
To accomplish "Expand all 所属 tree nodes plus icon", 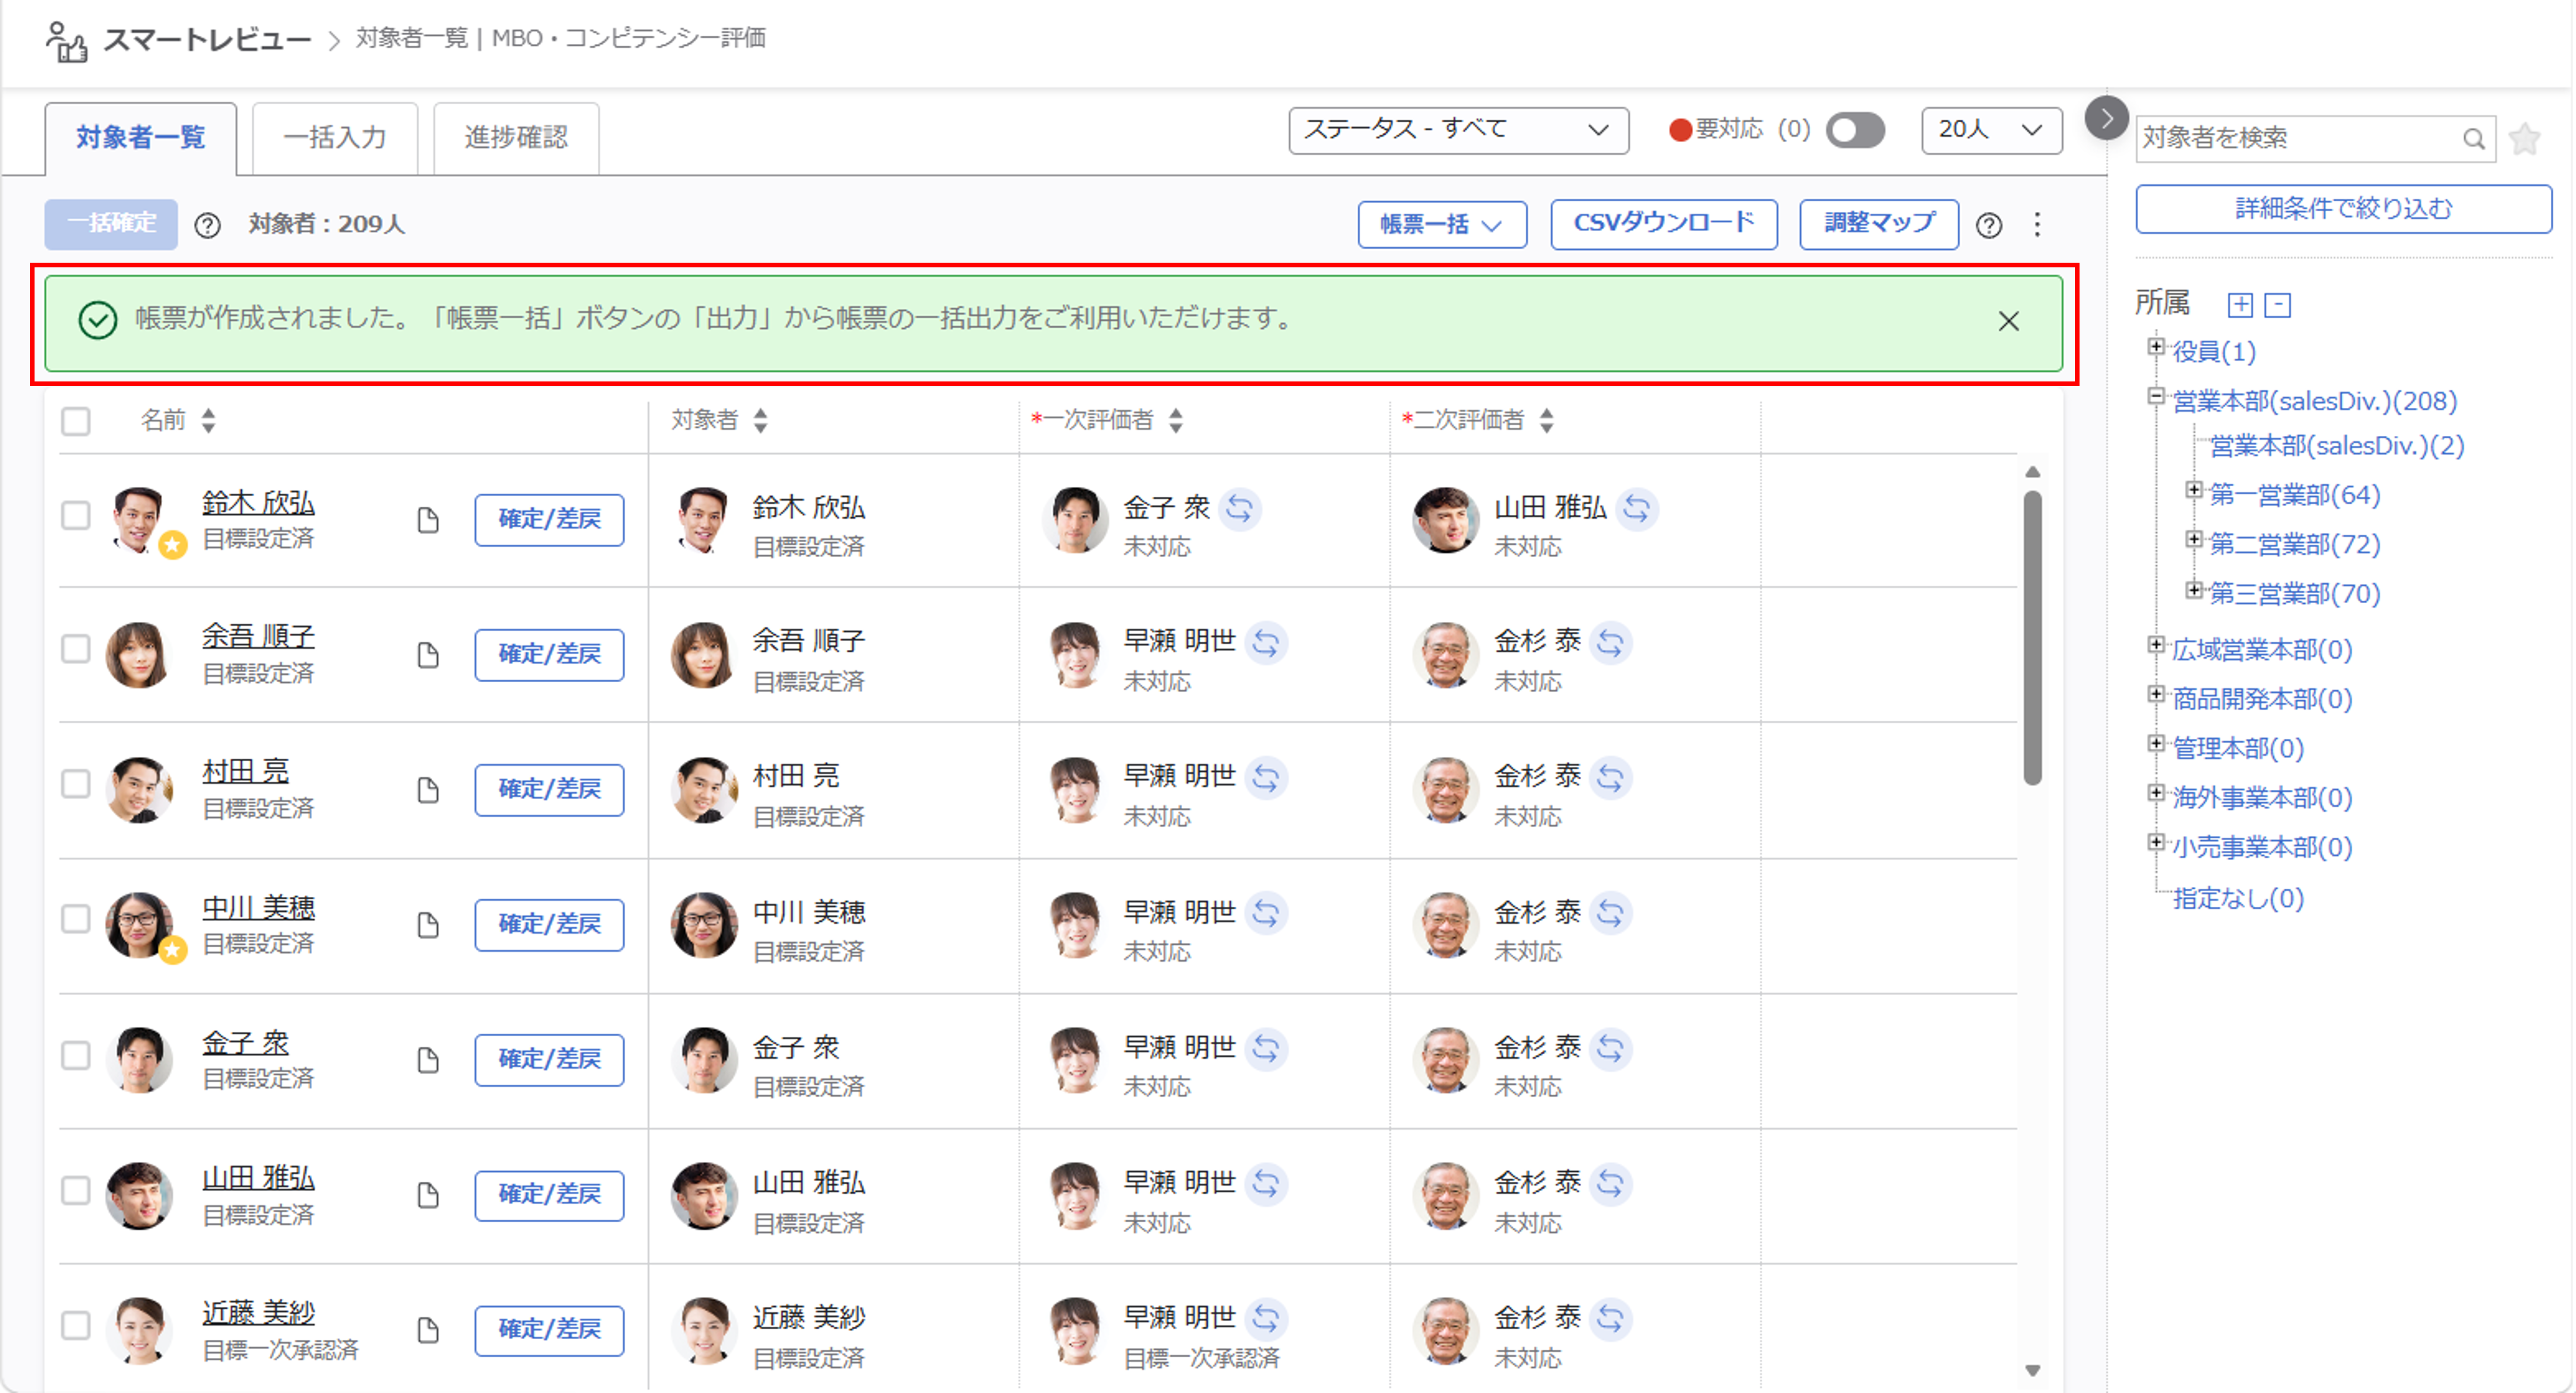I will [x=2240, y=305].
